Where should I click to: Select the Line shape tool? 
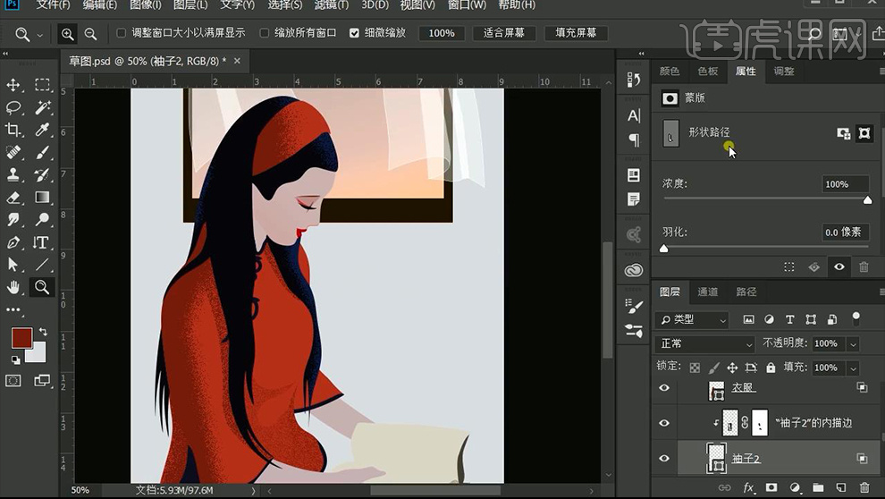pos(42,265)
